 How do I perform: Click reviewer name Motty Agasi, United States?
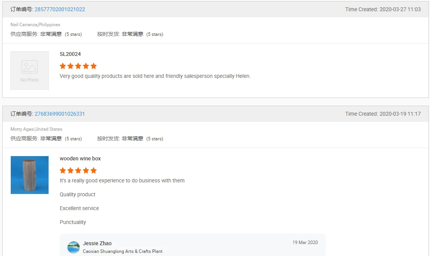coord(36,129)
